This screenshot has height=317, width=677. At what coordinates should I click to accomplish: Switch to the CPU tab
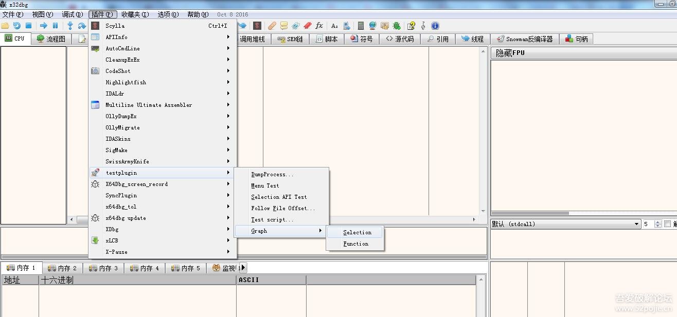point(15,39)
